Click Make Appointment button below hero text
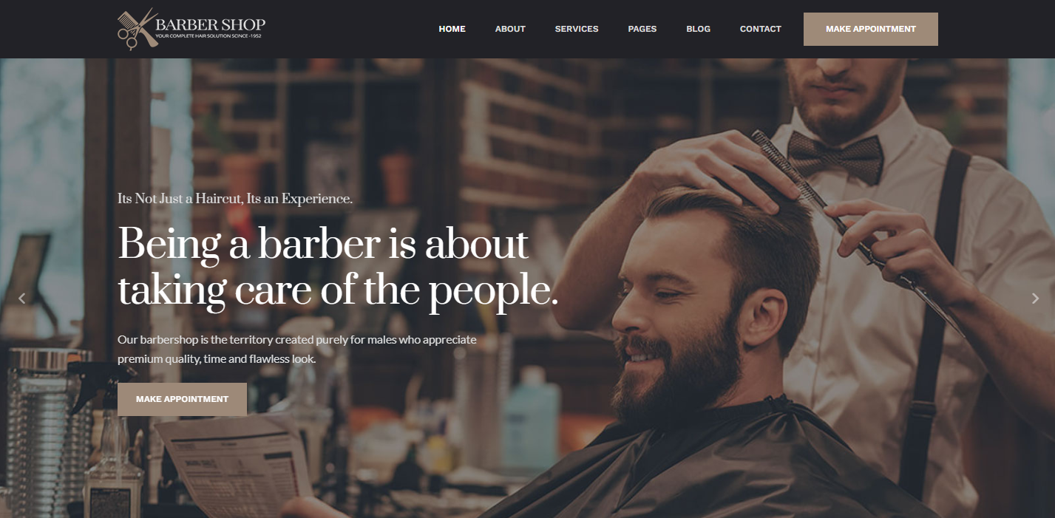This screenshot has width=1055, height=518. 182,399
